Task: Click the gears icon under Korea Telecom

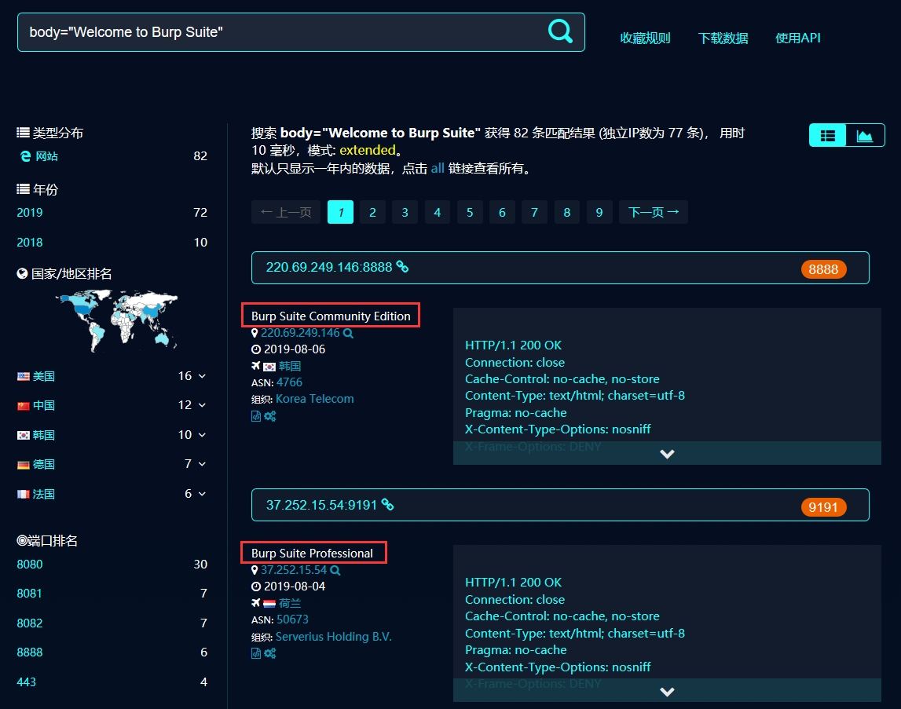Action: tap(270, 416)
